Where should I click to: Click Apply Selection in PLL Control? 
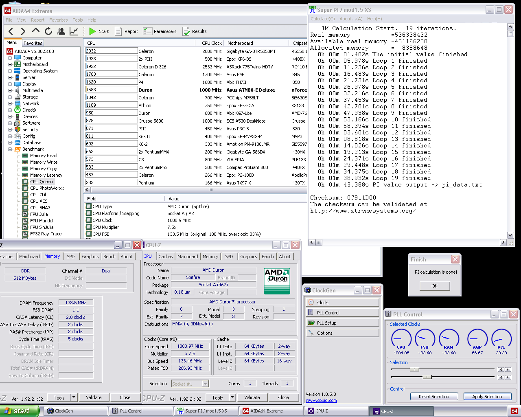(x=487, y=397)
